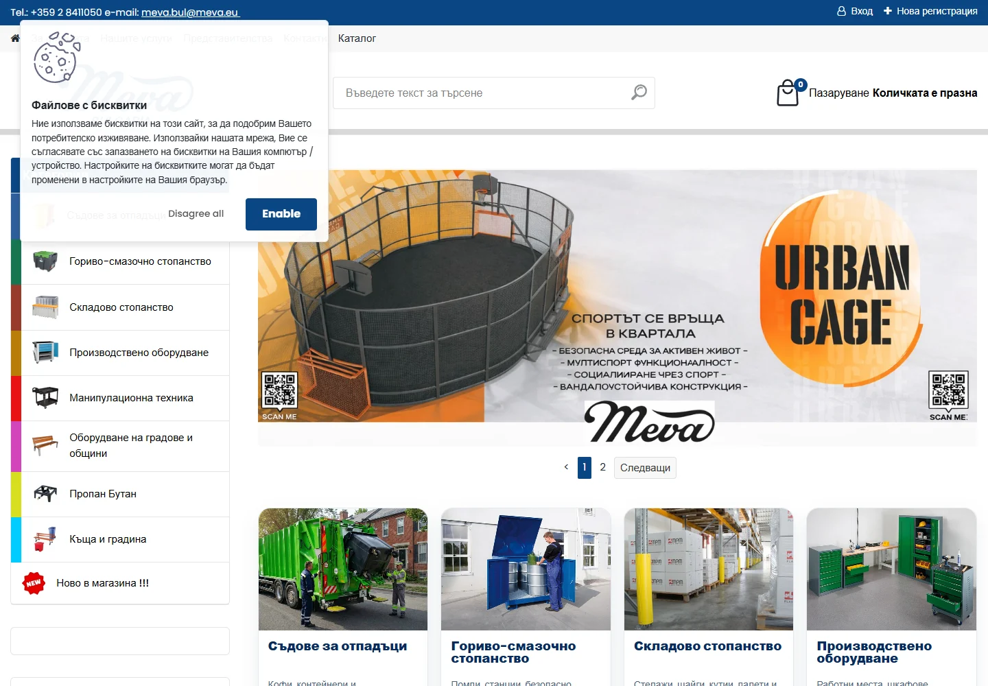The image size is (988, 686).
Task: Click Горивно-смазочно стопанство card title
Action: [513, 652]
